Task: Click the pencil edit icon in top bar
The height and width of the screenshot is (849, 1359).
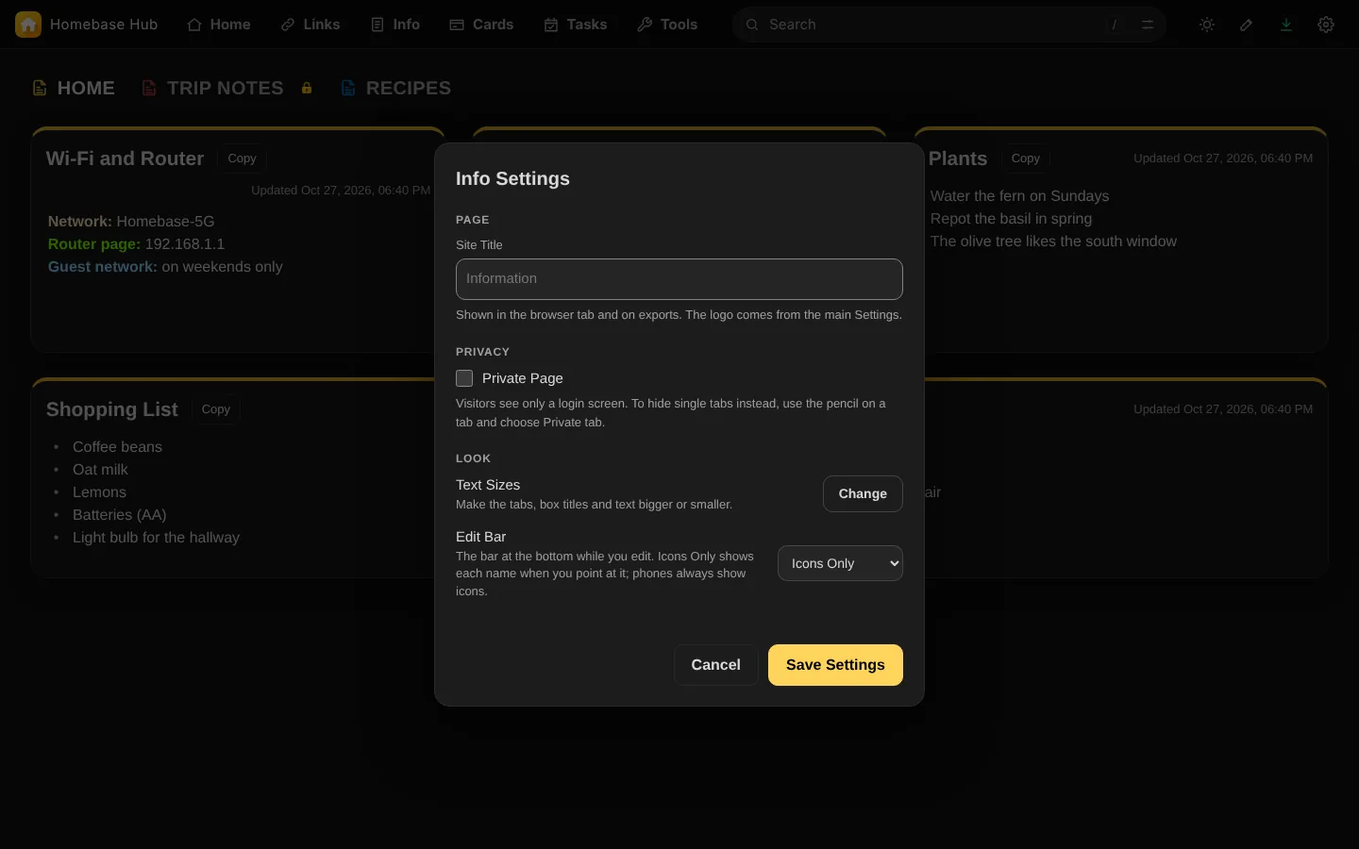Action: 1247,25
